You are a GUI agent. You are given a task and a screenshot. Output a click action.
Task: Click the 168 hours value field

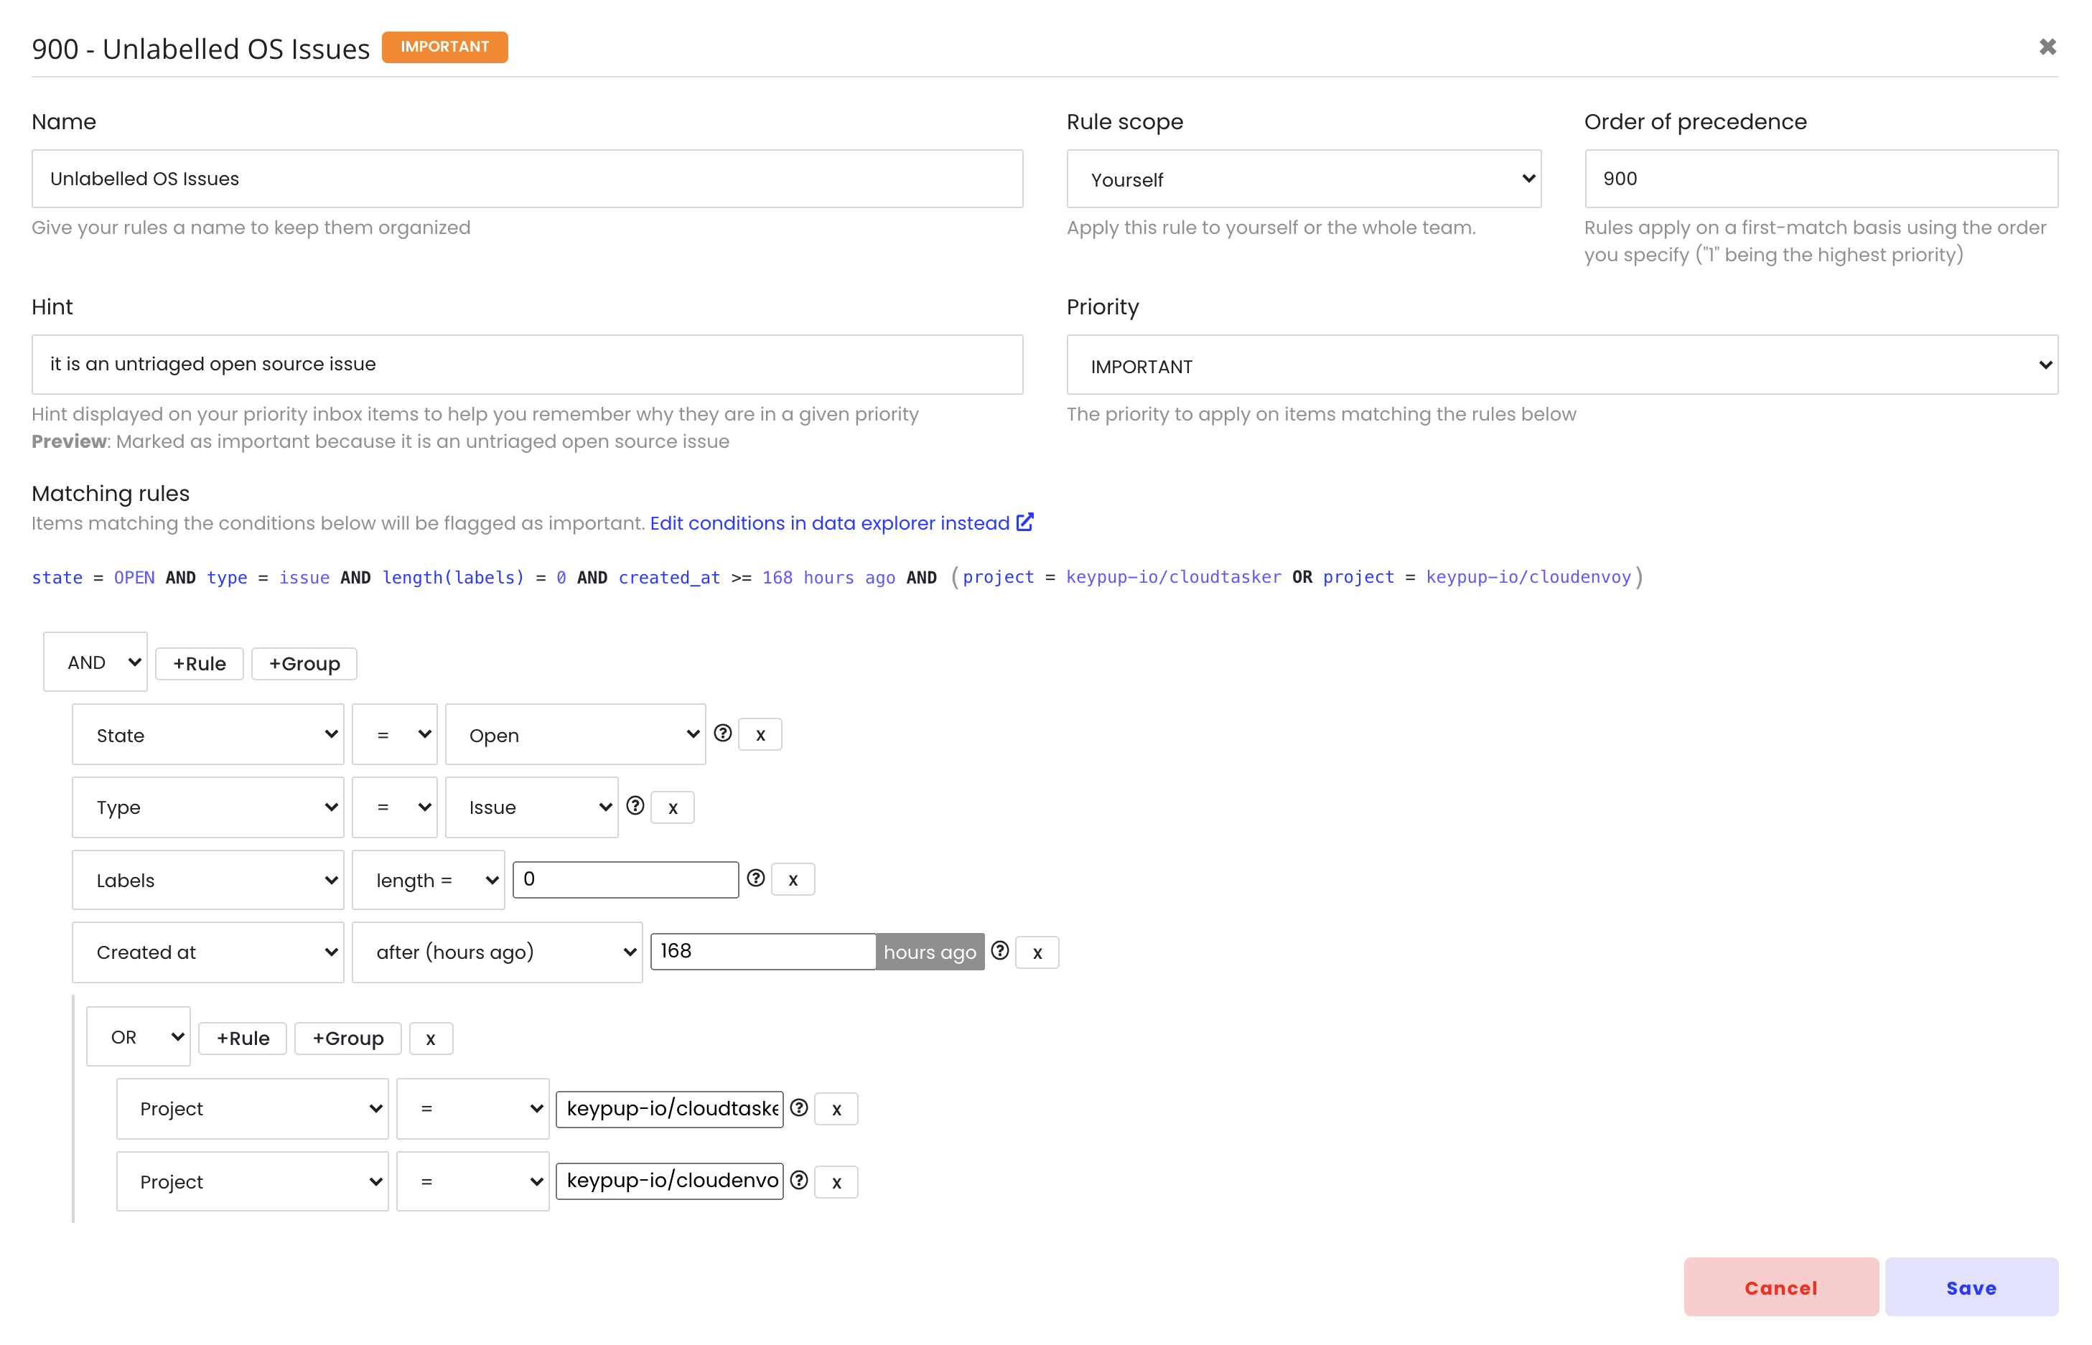(x=762, y=951)
